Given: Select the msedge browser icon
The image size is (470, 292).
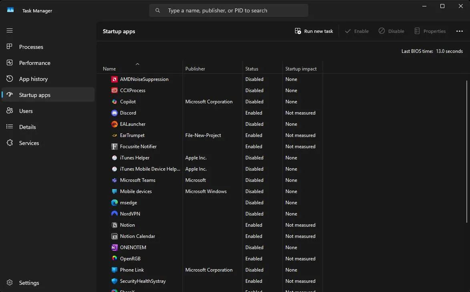Looking at the screenshot, I should (114, 203).
